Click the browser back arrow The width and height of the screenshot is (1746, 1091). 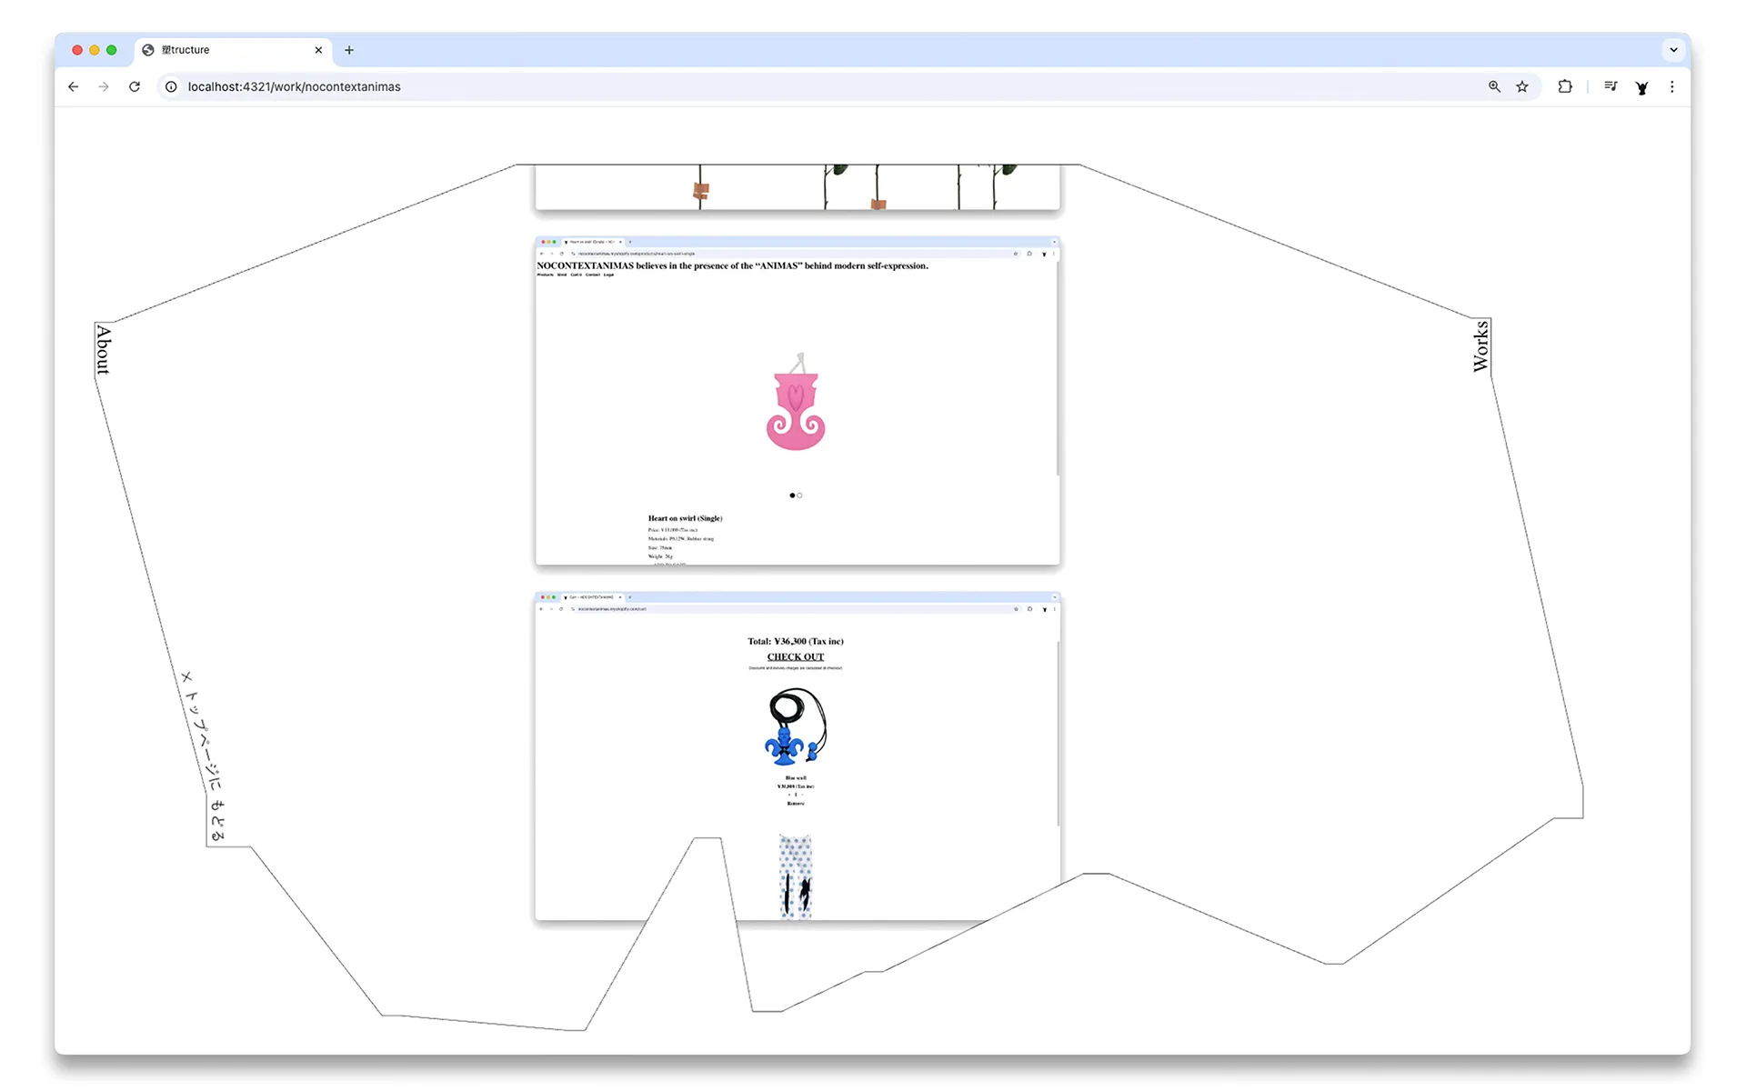[74, 86]
